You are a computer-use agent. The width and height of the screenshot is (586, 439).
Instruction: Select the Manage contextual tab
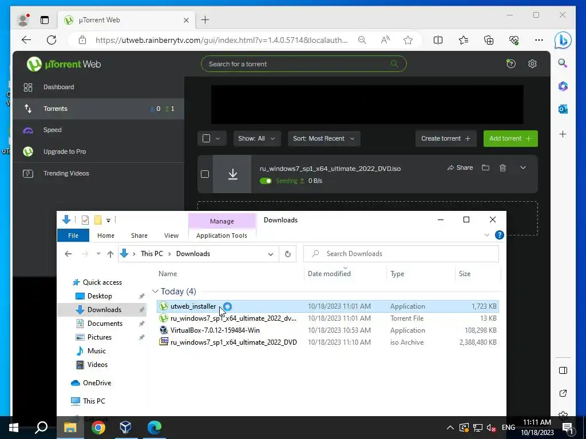tap(222, 221)
